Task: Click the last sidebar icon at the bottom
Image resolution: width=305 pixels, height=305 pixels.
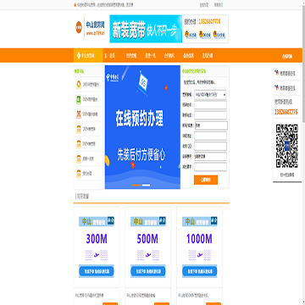Action: 79,174
